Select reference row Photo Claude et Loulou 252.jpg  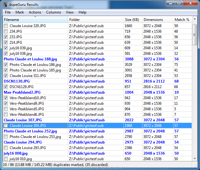(x=97, y=131)
